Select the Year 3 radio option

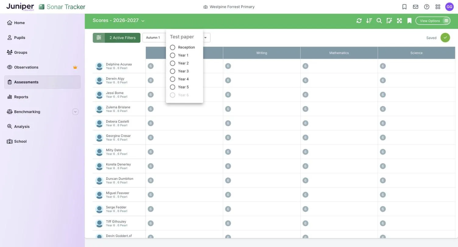172,71
